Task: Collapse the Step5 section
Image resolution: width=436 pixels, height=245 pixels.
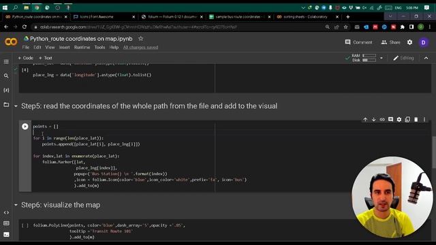Action: (16, 106)
